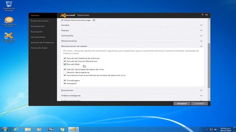Viewport: 236px width, 132px height.
Task: Toggle Versión de la base de datos de virus
Action: (x=65, y=69)
